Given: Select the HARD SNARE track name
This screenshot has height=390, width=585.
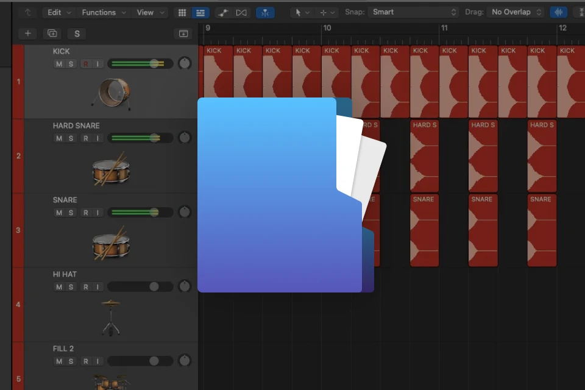Looking at the screenshot, I should click(x=76, y=126).
